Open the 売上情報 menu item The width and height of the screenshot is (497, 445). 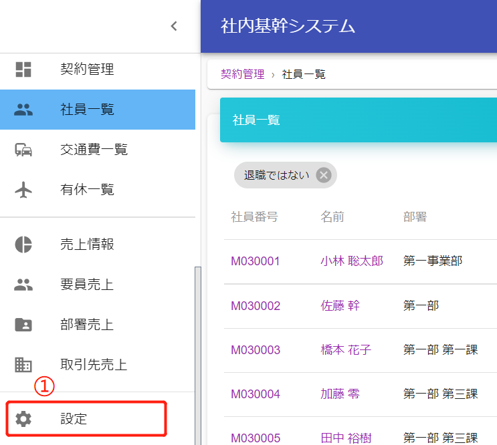click(87, 245)
